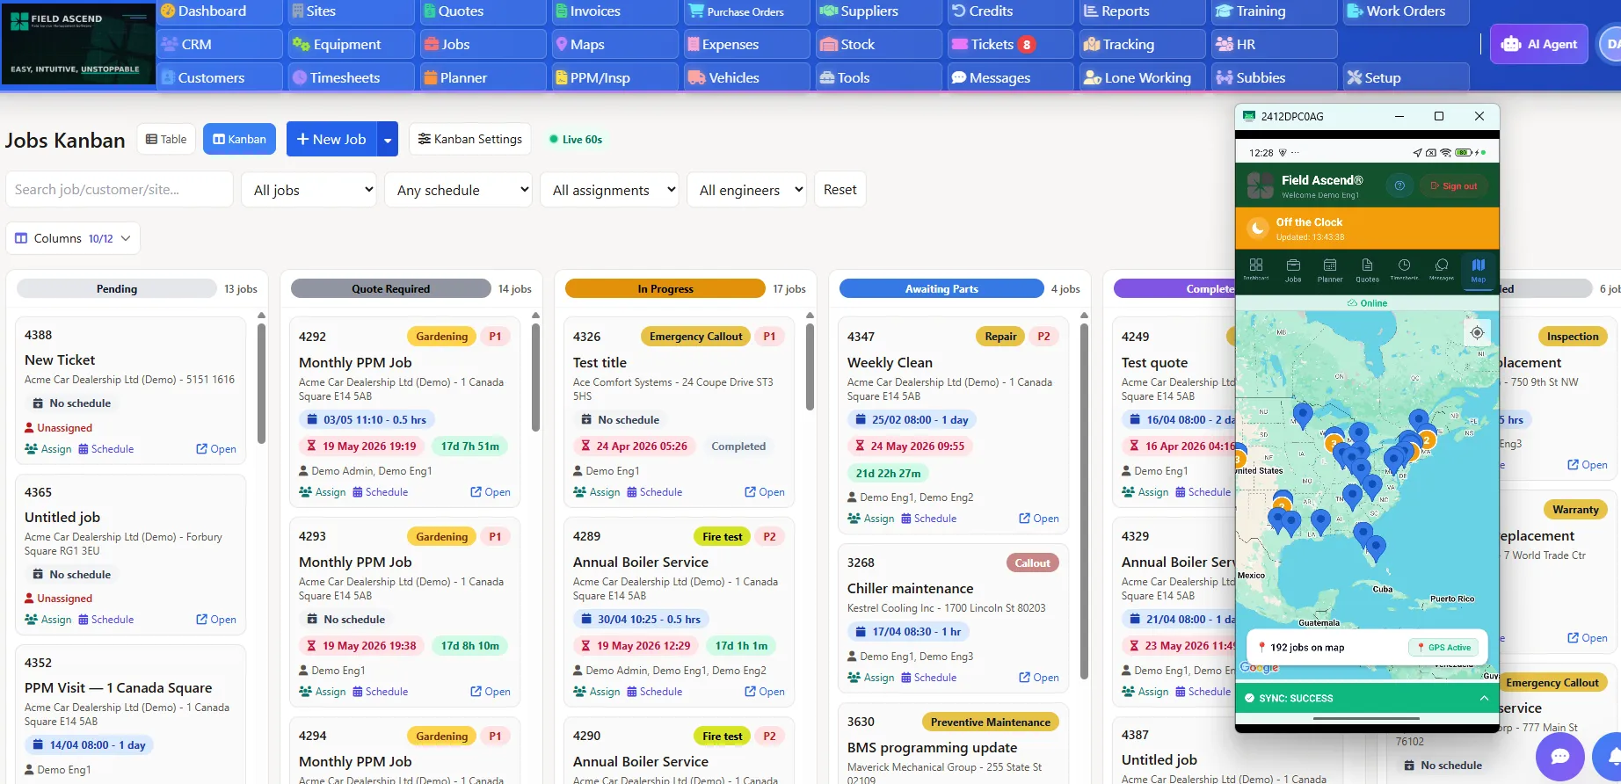Click the Quote Required column header
Viewport: 1621px width, 784px height.
click(x=391, y=288)
